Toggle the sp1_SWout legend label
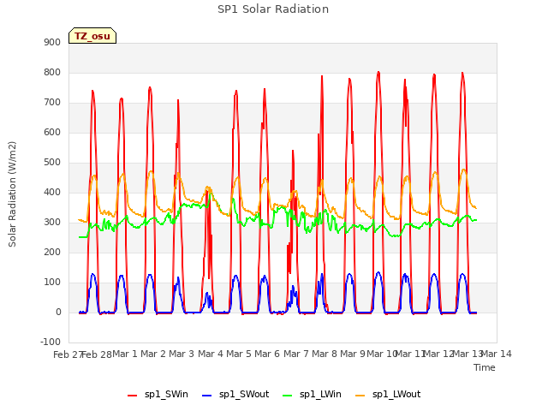548x411 pixels. (x=244, y=395)
